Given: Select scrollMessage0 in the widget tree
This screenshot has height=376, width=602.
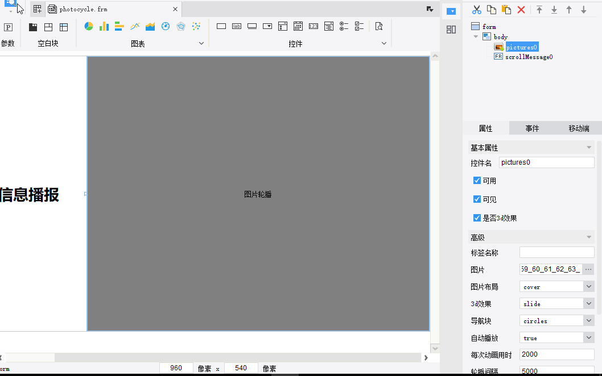Looking at the screenshot, I should pos(529,57).
